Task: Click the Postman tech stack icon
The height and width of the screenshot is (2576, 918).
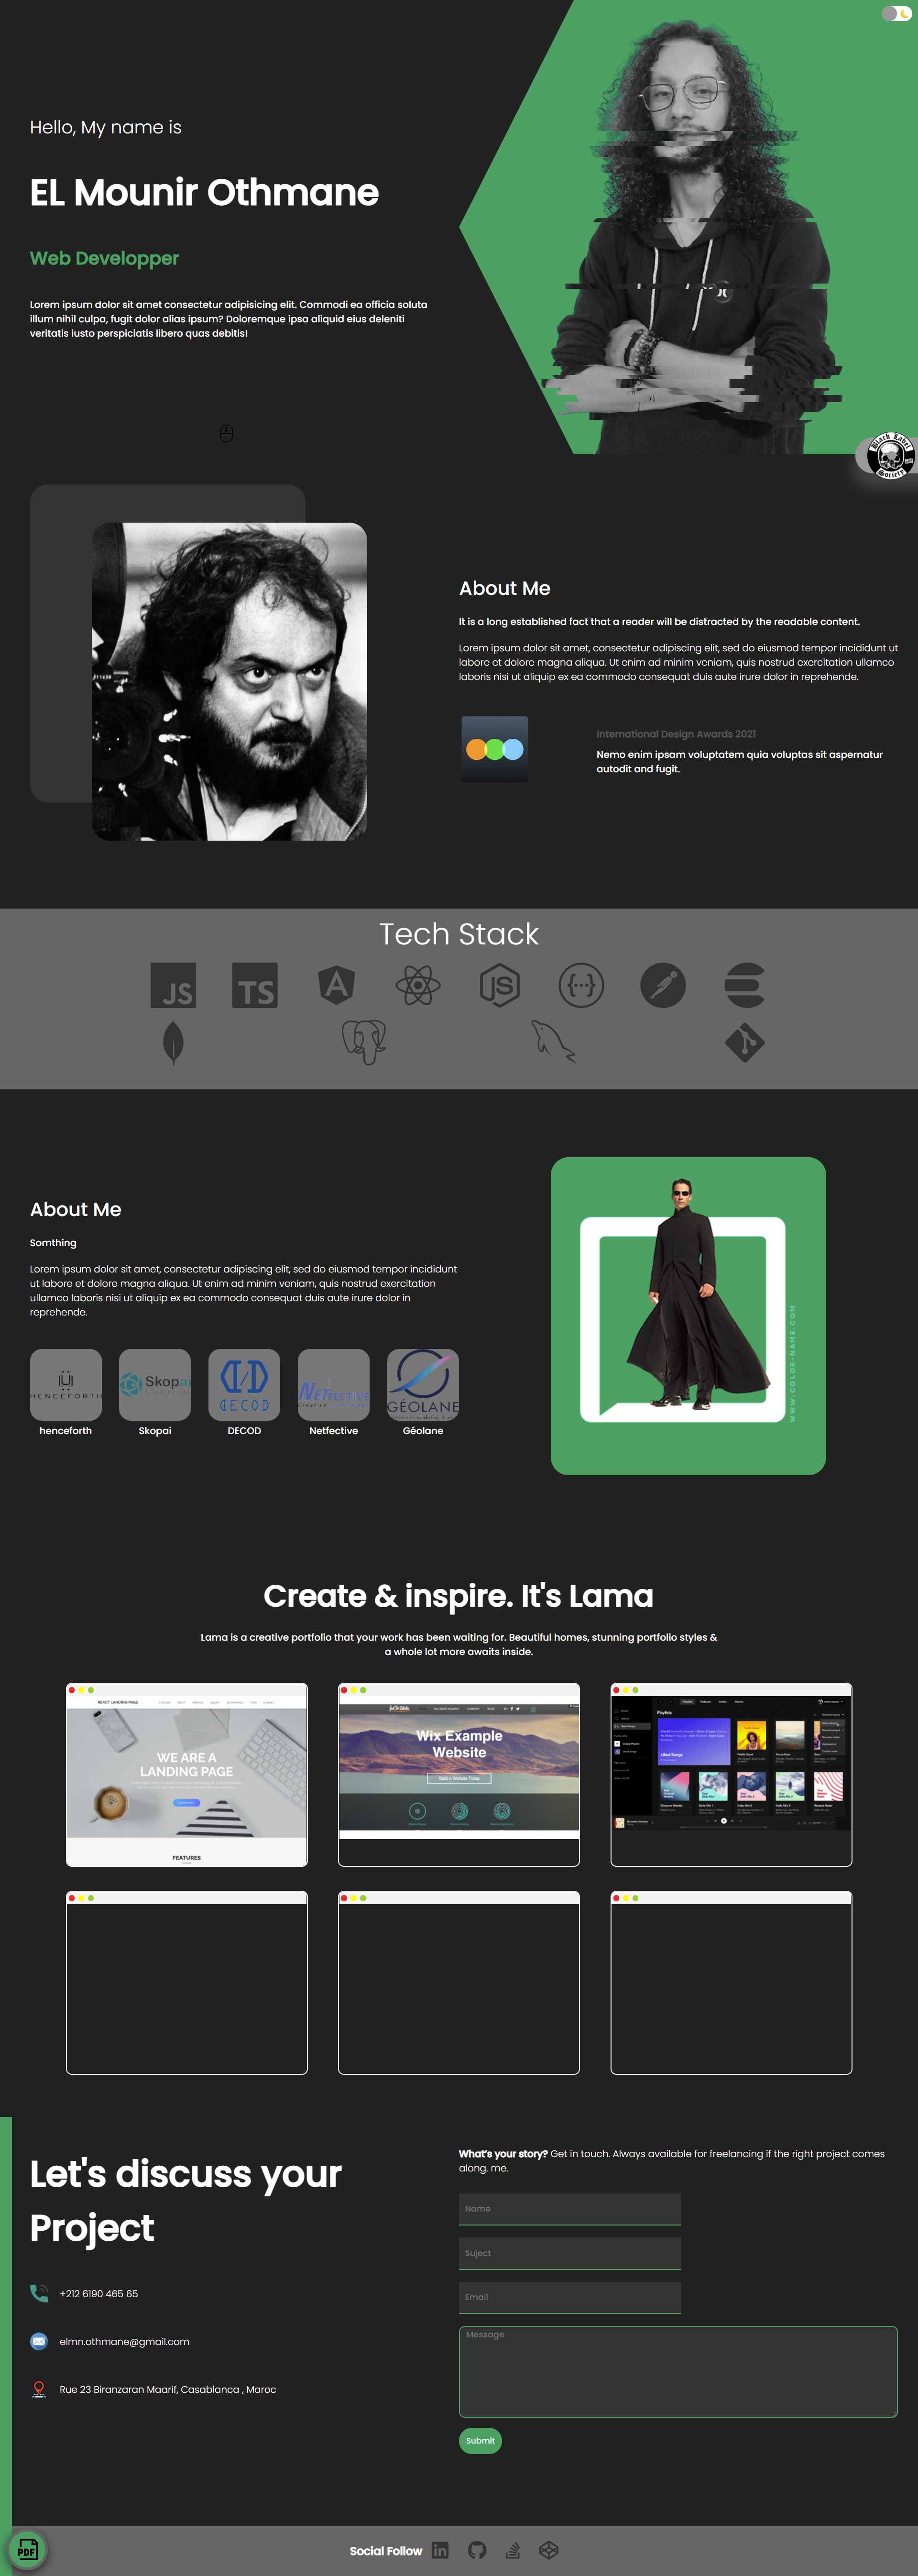Action: (663, 985)
